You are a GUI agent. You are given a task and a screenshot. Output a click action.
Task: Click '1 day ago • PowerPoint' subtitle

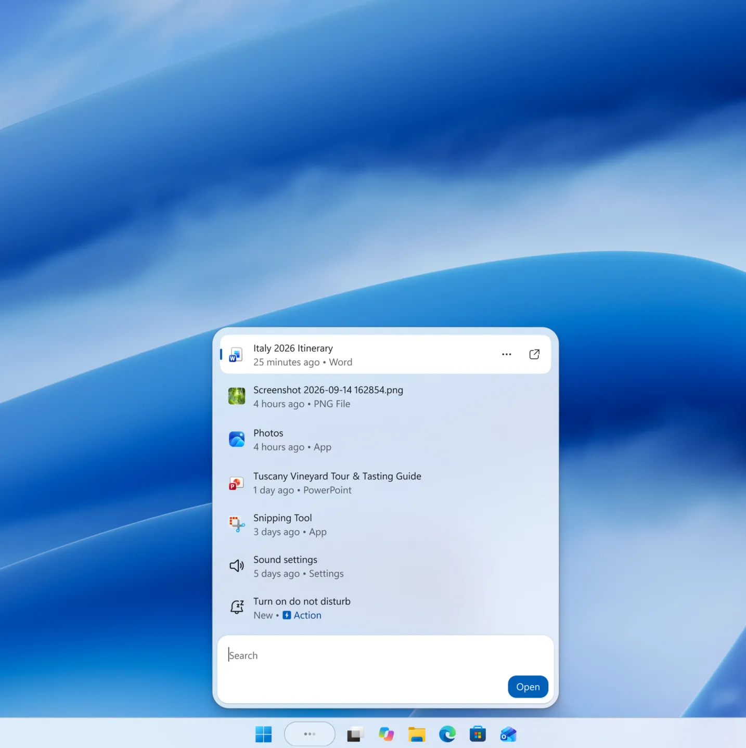(302, 490)
